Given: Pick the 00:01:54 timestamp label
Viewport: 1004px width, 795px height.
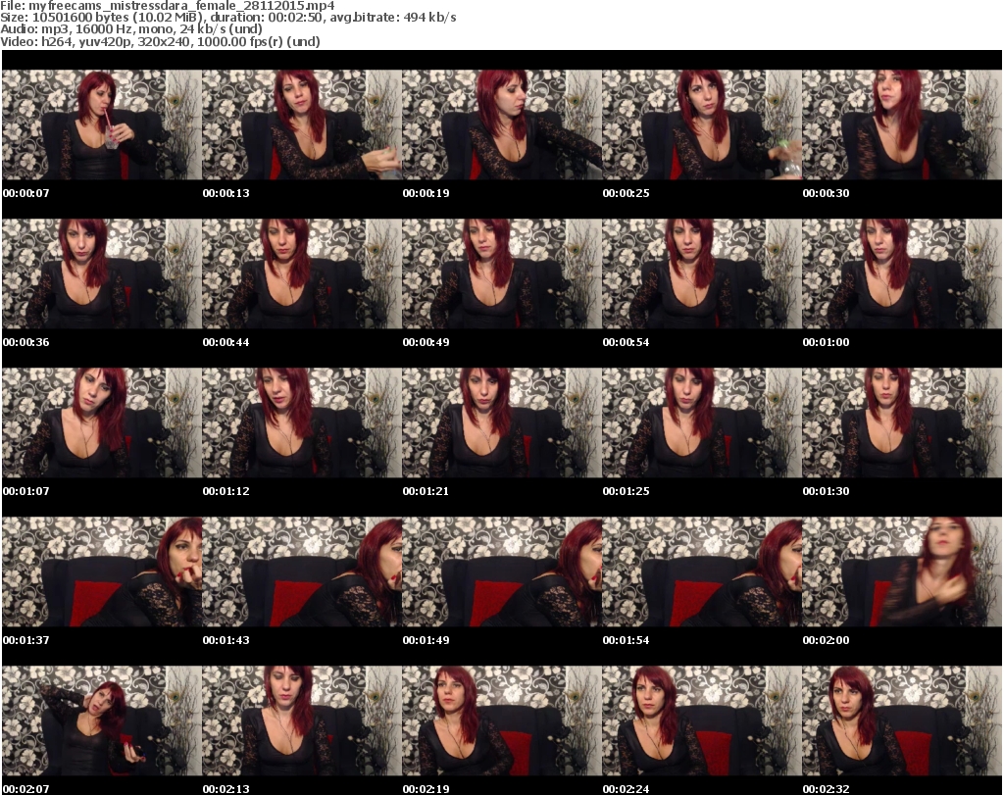Looking at the screenshot, I should pyautogui.click(x=626, y=640).
